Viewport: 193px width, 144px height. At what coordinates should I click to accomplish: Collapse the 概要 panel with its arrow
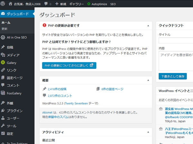pos(148,80)
